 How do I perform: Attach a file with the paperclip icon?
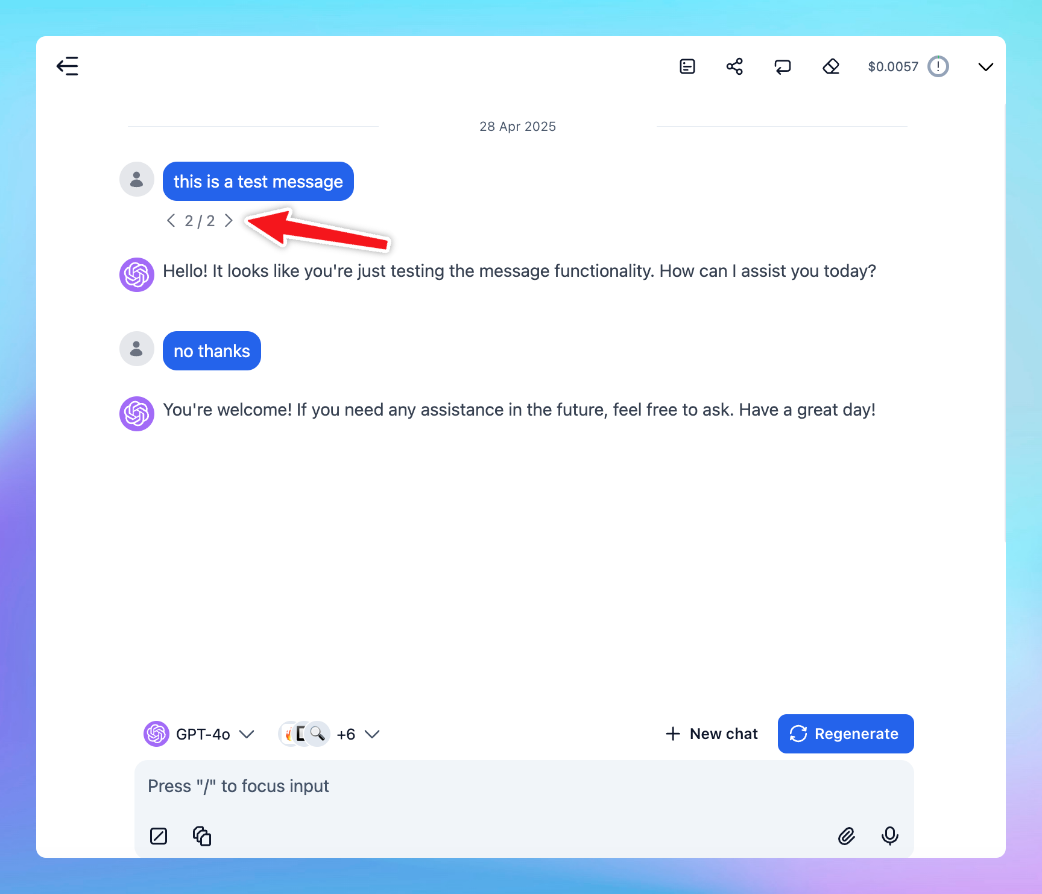(847, 836)
